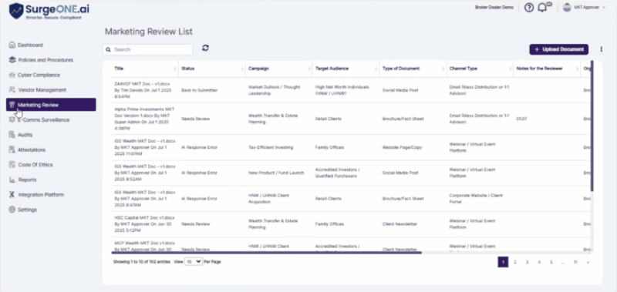Click the Back to Submitter status cell
The image size is (617, 292).
click(199, 90)
